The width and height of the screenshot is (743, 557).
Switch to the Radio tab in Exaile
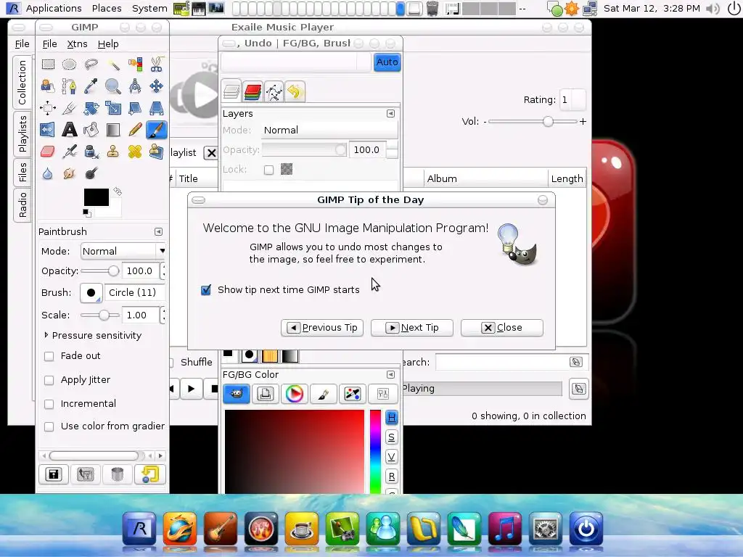(22, 205)
